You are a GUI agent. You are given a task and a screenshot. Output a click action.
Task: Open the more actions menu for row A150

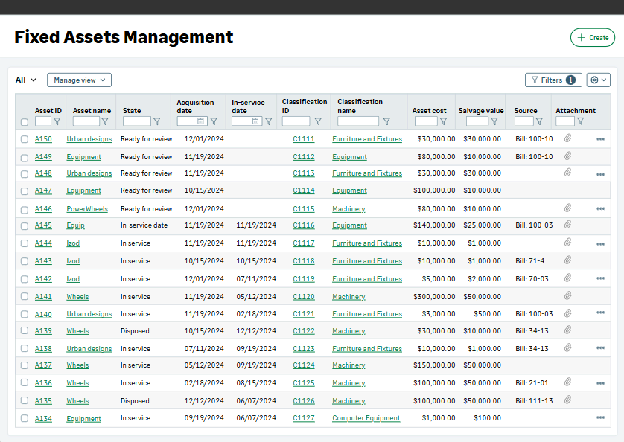(600, 139)
